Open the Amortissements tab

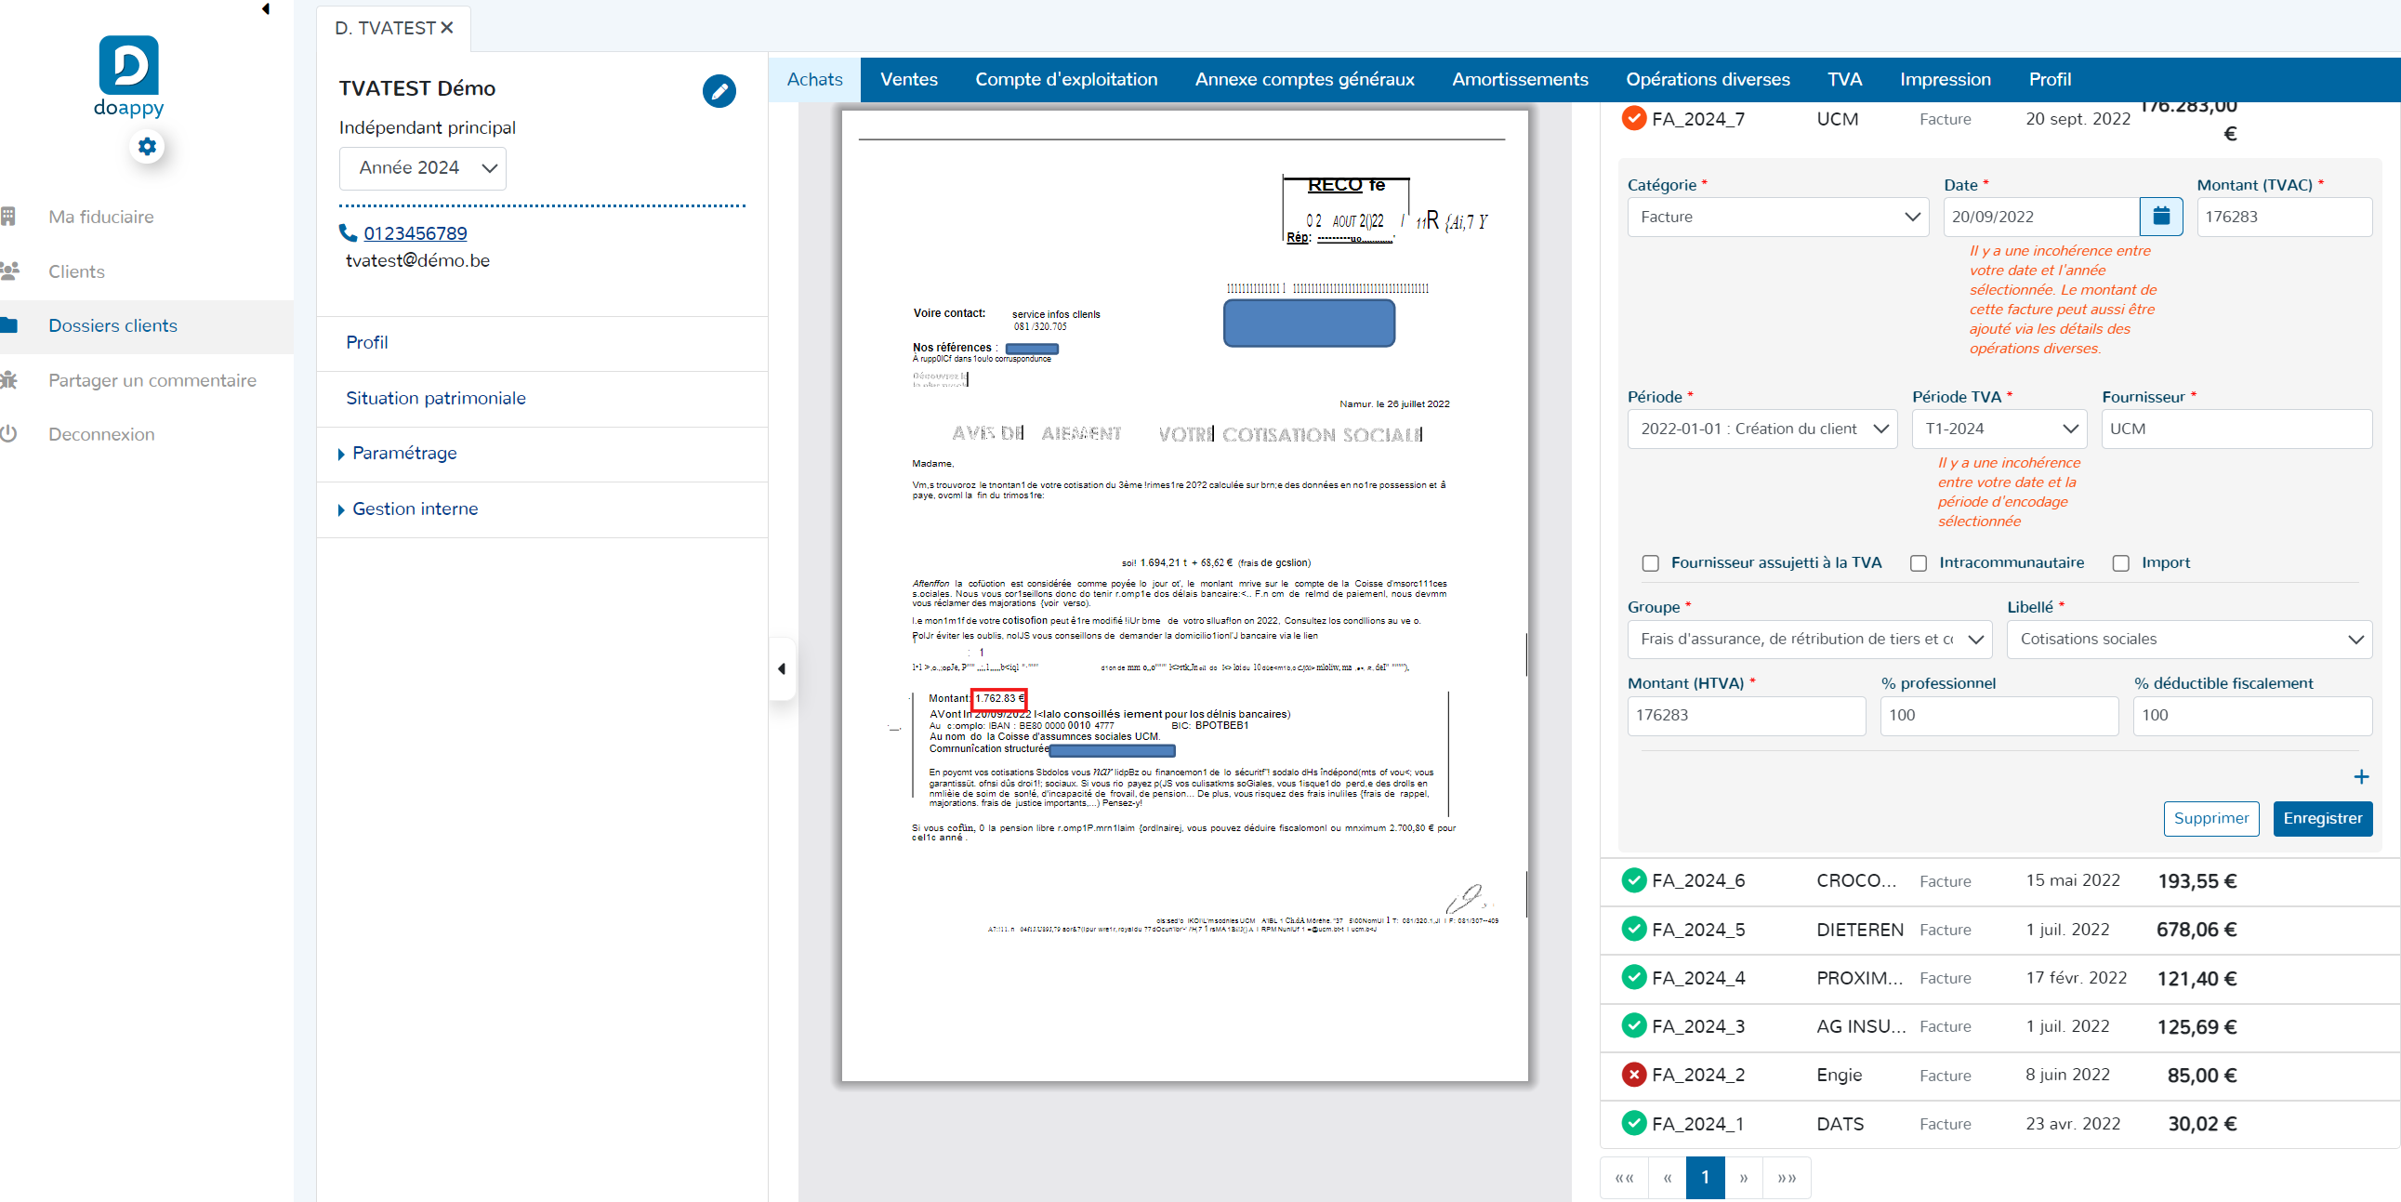(x=1519, y=79)
